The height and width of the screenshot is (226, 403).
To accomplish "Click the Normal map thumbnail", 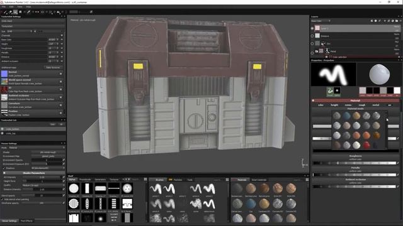I will point(4,74).
